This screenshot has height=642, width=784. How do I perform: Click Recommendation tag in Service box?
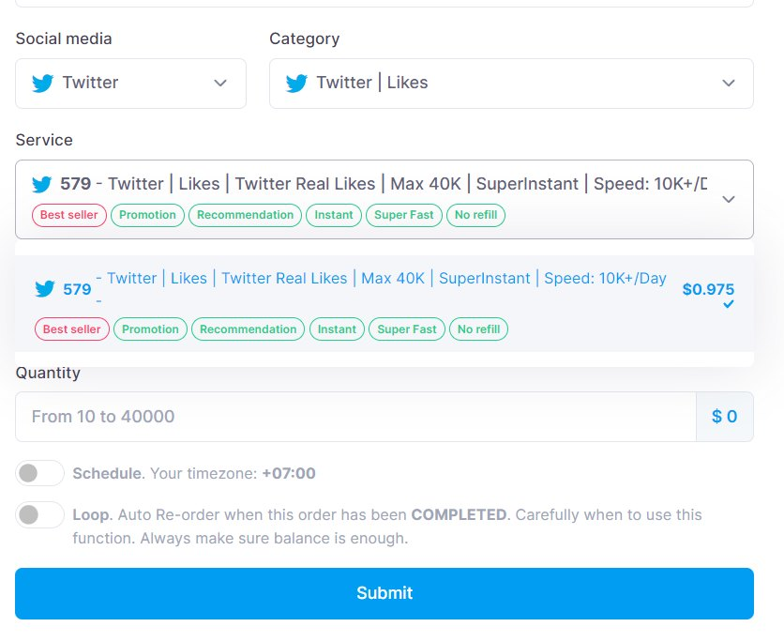pos(245,215)
